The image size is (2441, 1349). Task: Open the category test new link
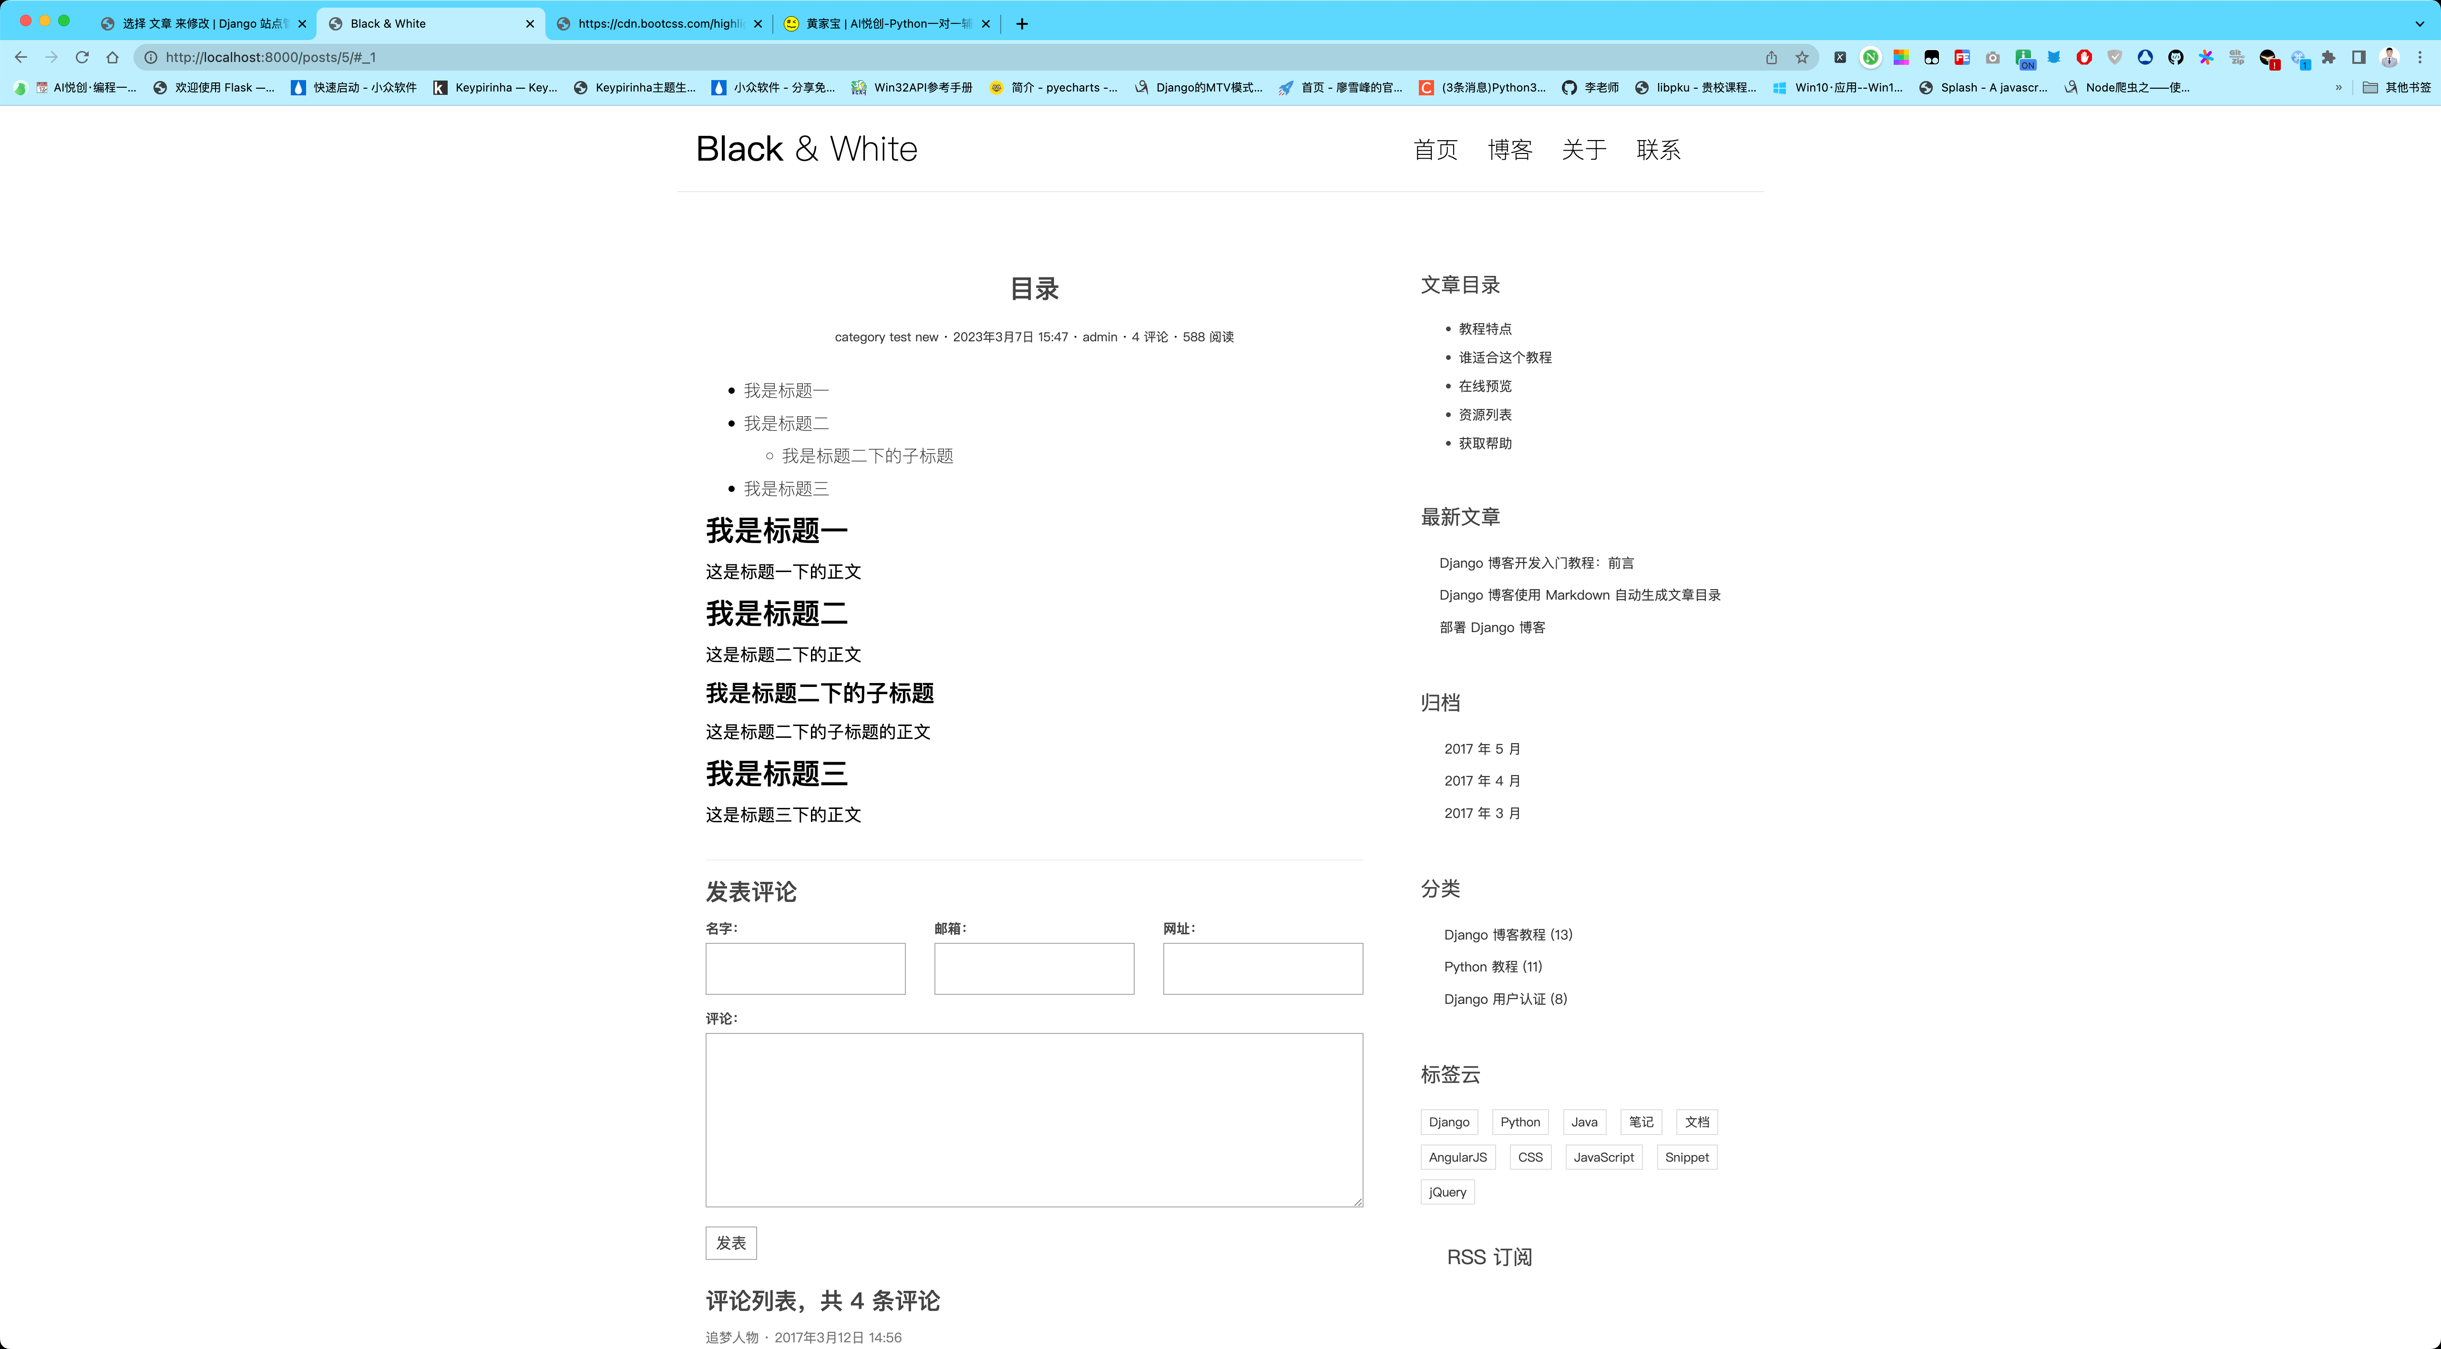point(886,337)
